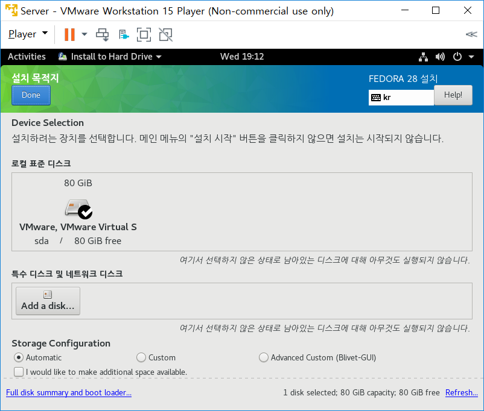Check make additional space available box
Image resolution: width=484 pixels, height=411 pixels.
pos(19,372)
